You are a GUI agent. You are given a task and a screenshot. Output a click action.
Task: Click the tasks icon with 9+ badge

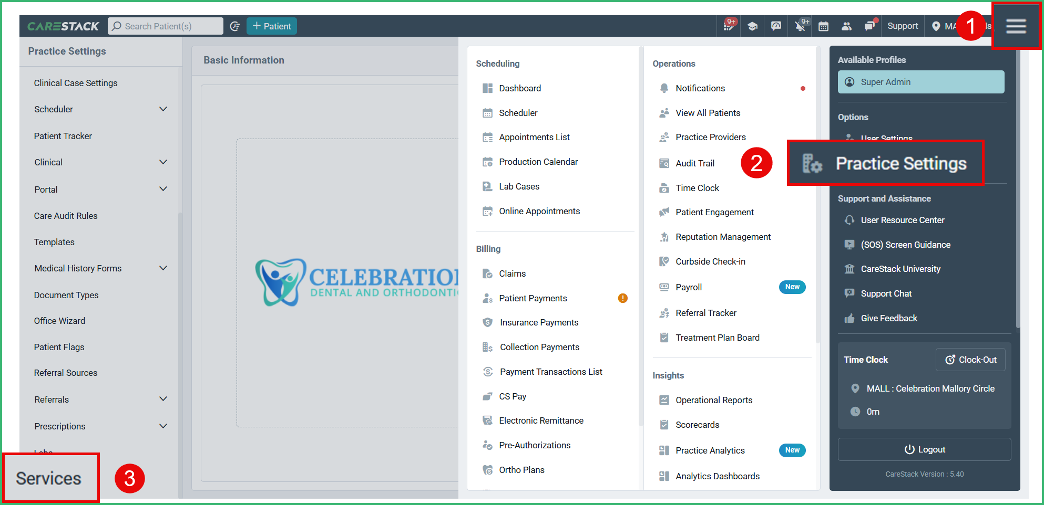pyautogui.click(x=728, y=26)
